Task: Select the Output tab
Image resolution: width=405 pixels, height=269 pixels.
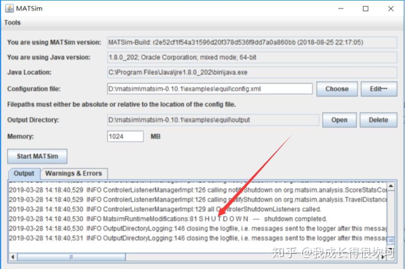Action: pyautogui.click(x=24, y=173)
